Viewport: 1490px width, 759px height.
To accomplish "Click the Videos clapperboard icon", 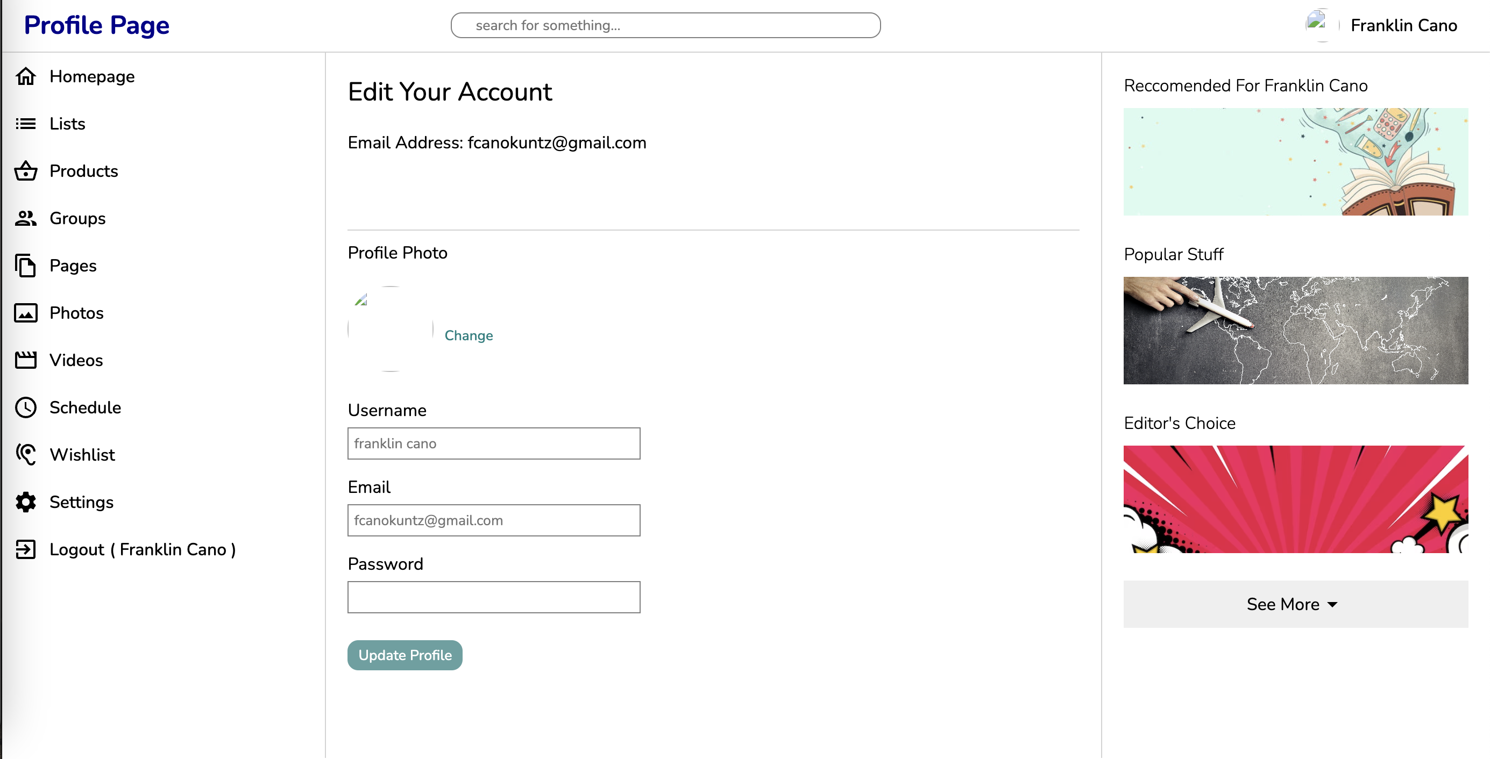I will (26, 360).
